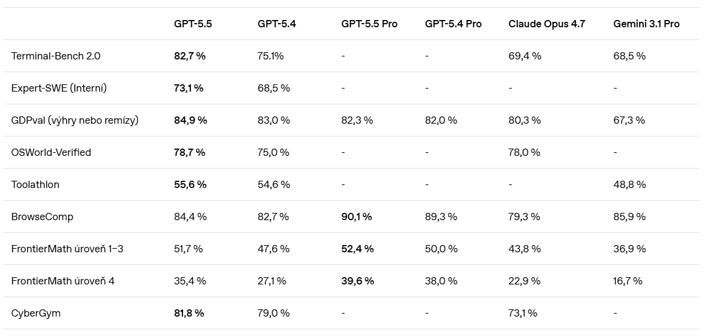Select the FrontierMath úroveň 1–3 label
The width and height of the screenshot is (704, 336).
[x=67, y=249]
